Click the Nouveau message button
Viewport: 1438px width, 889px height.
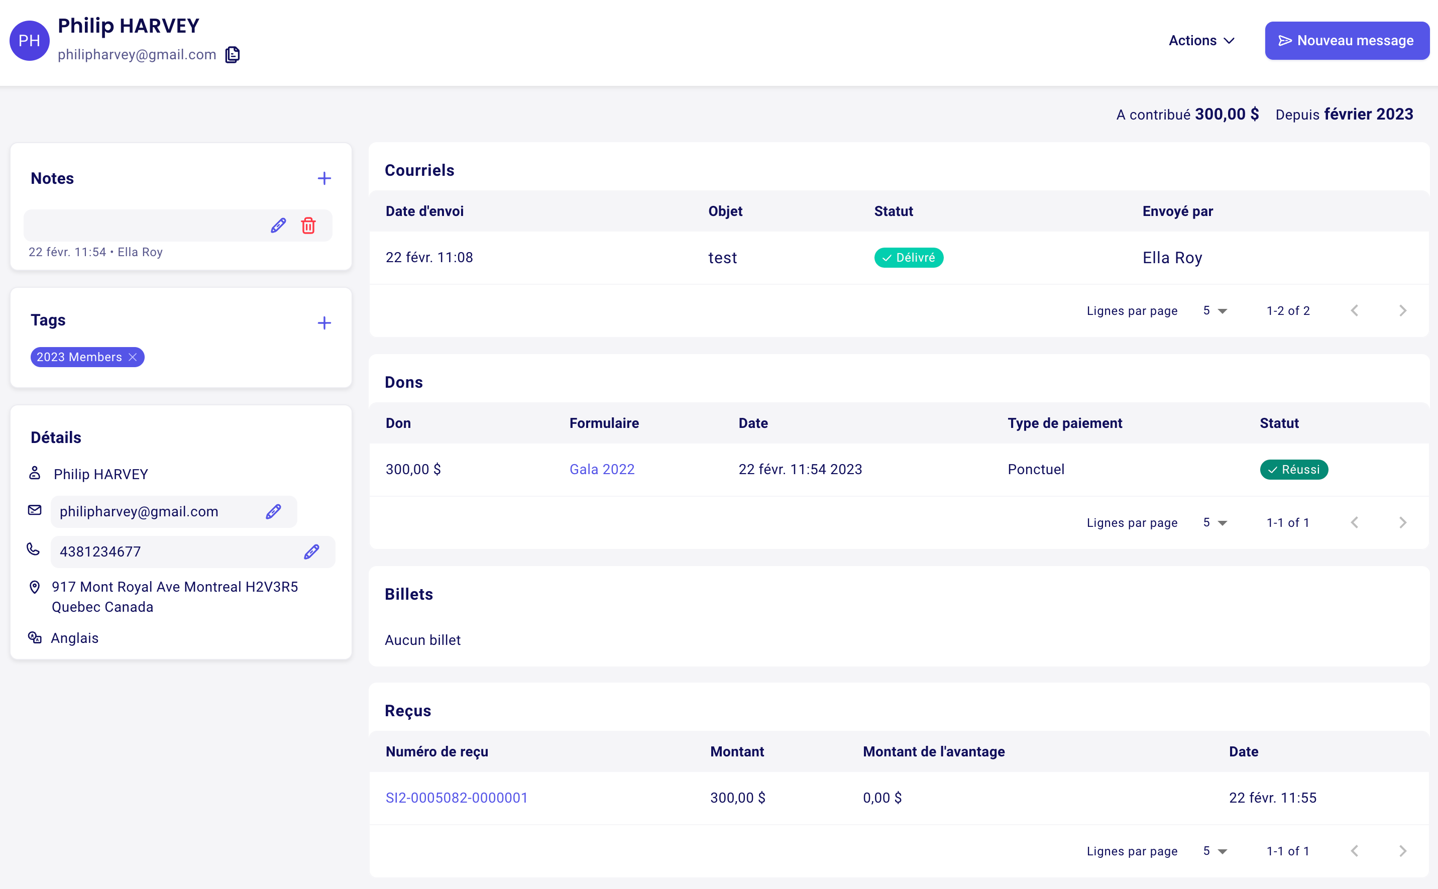click(1347, 41)
